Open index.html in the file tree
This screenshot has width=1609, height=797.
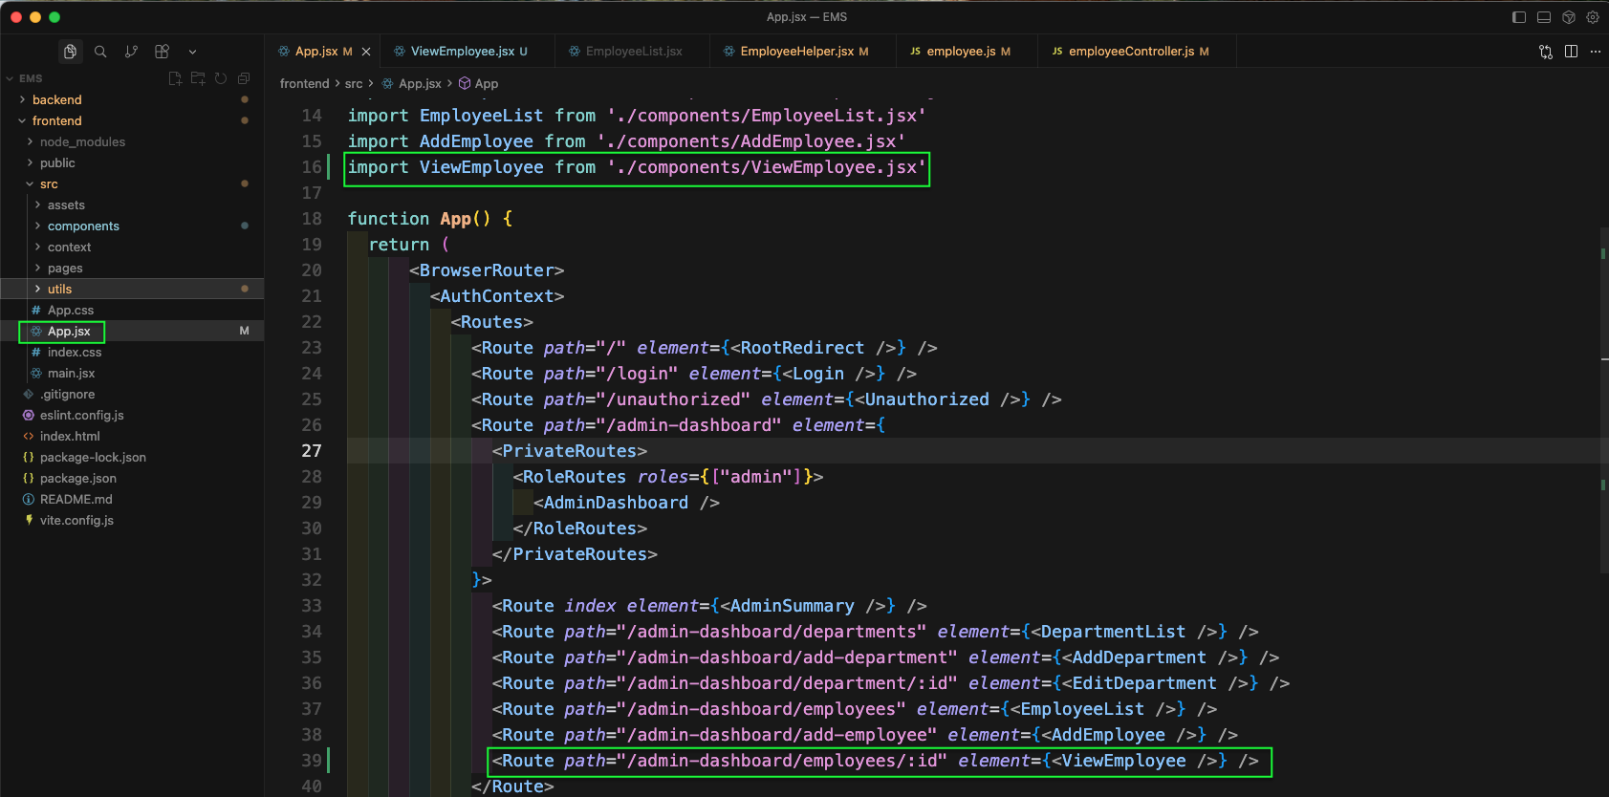132,436
